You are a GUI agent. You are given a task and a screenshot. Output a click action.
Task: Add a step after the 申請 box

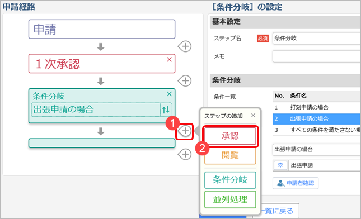[185, 46]
